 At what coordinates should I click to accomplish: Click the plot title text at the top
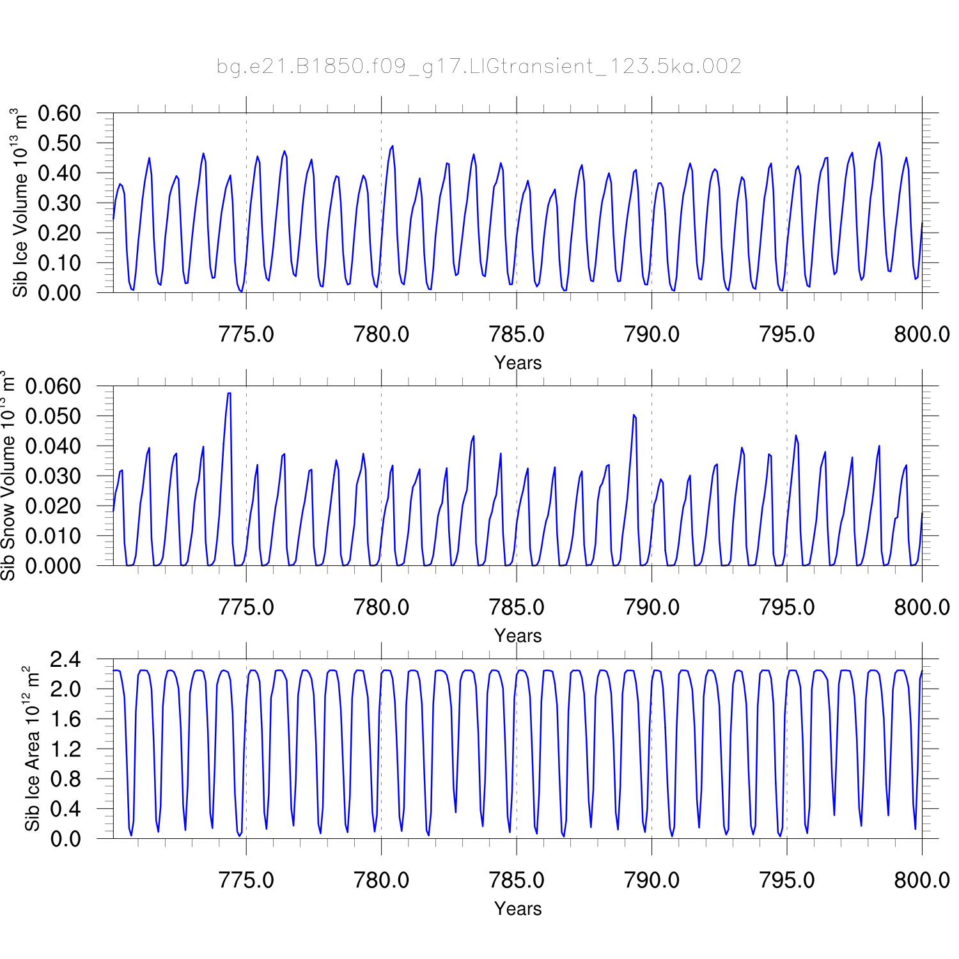click(x=479, y=66)
